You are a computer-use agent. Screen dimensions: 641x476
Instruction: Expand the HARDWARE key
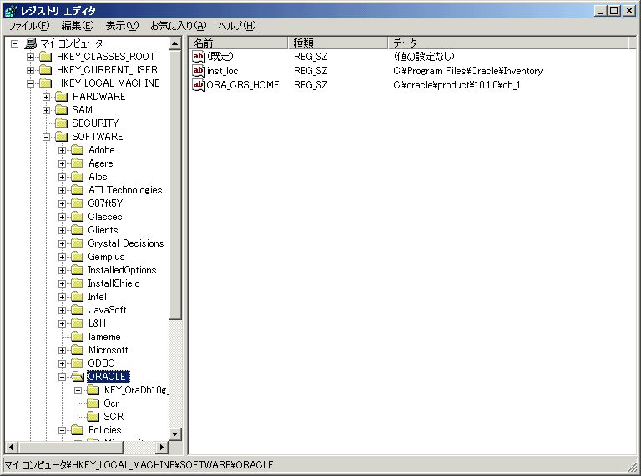point(46,98)
